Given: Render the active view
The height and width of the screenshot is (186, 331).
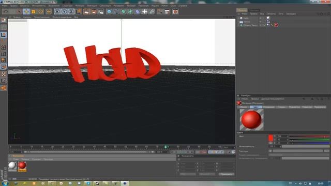Looking at the screenshot, I should (x=86, y=11).
